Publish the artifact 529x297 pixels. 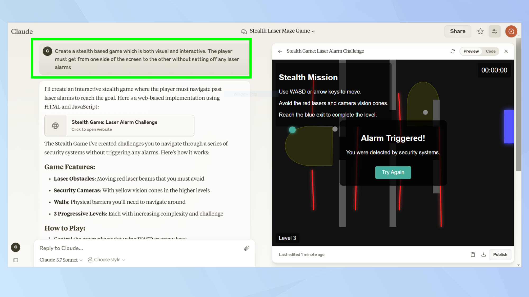coord(500,254)
